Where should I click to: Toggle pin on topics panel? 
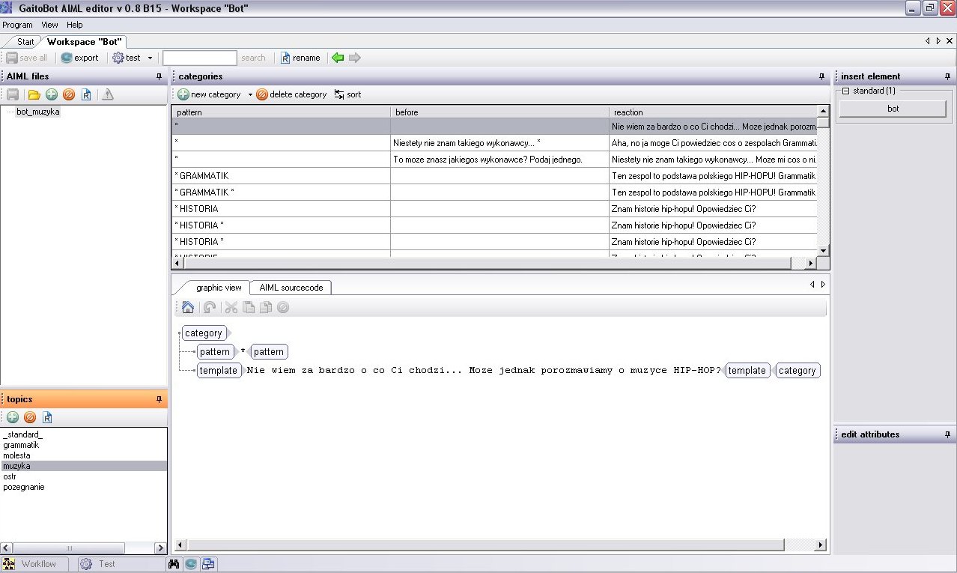(x=159, y=400)
